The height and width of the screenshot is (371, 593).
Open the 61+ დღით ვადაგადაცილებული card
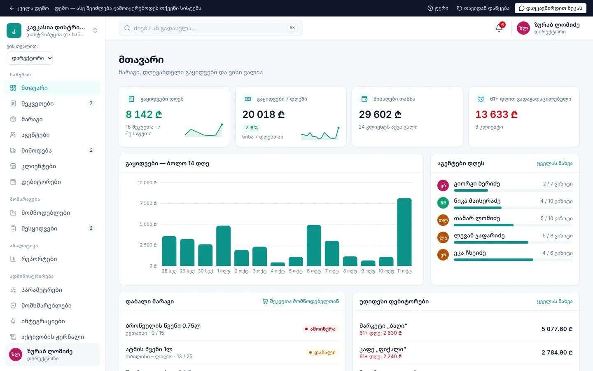pyautogui.click(x=524, y=117)
